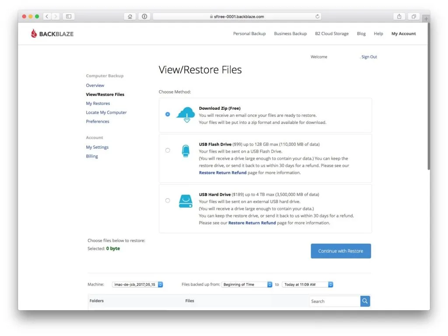Open Blog in top navigation

point(361,33)
